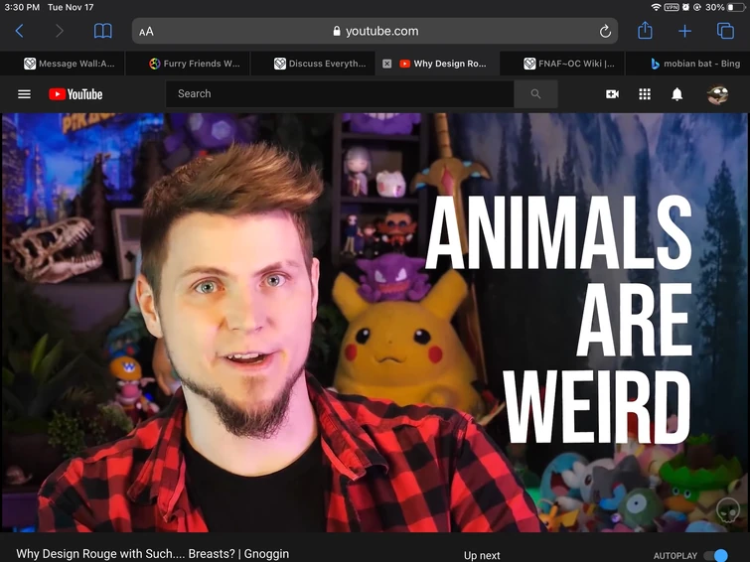Tap the Wi-Fi status icon
The height and width of the screenshot is (562, 750).
click(656, 7)
